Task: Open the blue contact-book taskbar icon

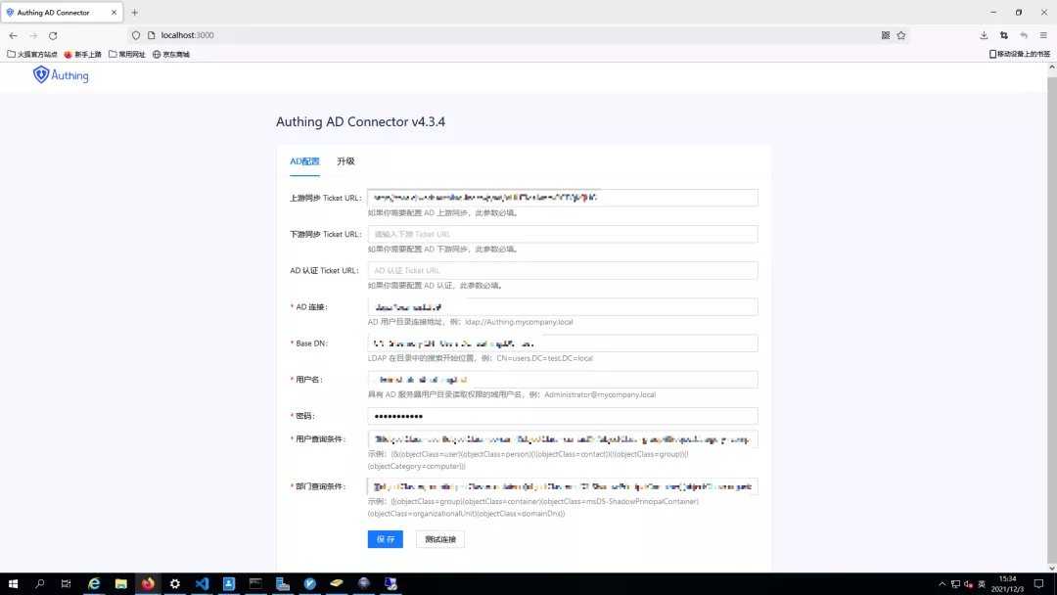Action: pos(228,583)
